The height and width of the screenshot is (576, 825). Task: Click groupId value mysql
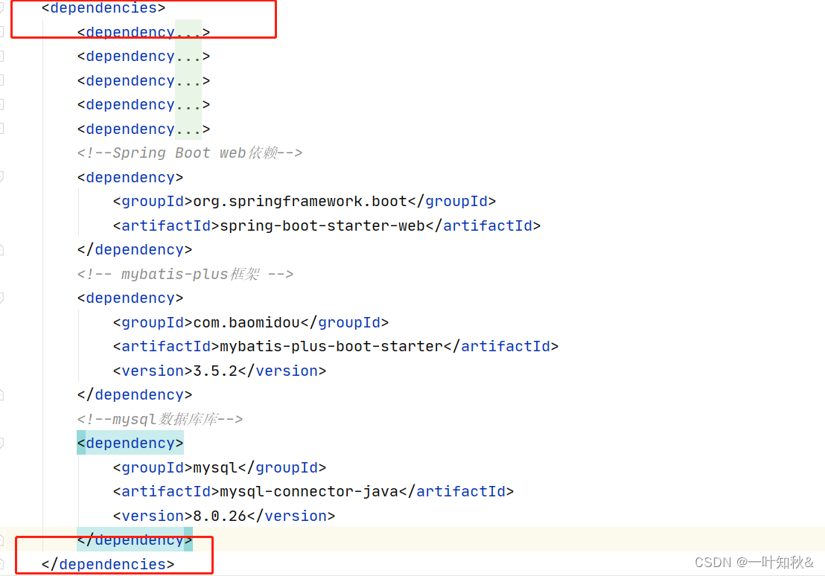tap(215, 467)
